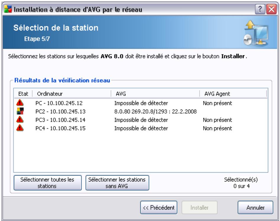This screenshot has width=280, height=221.
Task: Close the AVG remote installation window
Action: (x=271, y=9)
